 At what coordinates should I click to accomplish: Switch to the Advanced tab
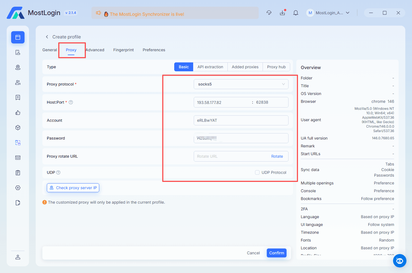(95, 50)
